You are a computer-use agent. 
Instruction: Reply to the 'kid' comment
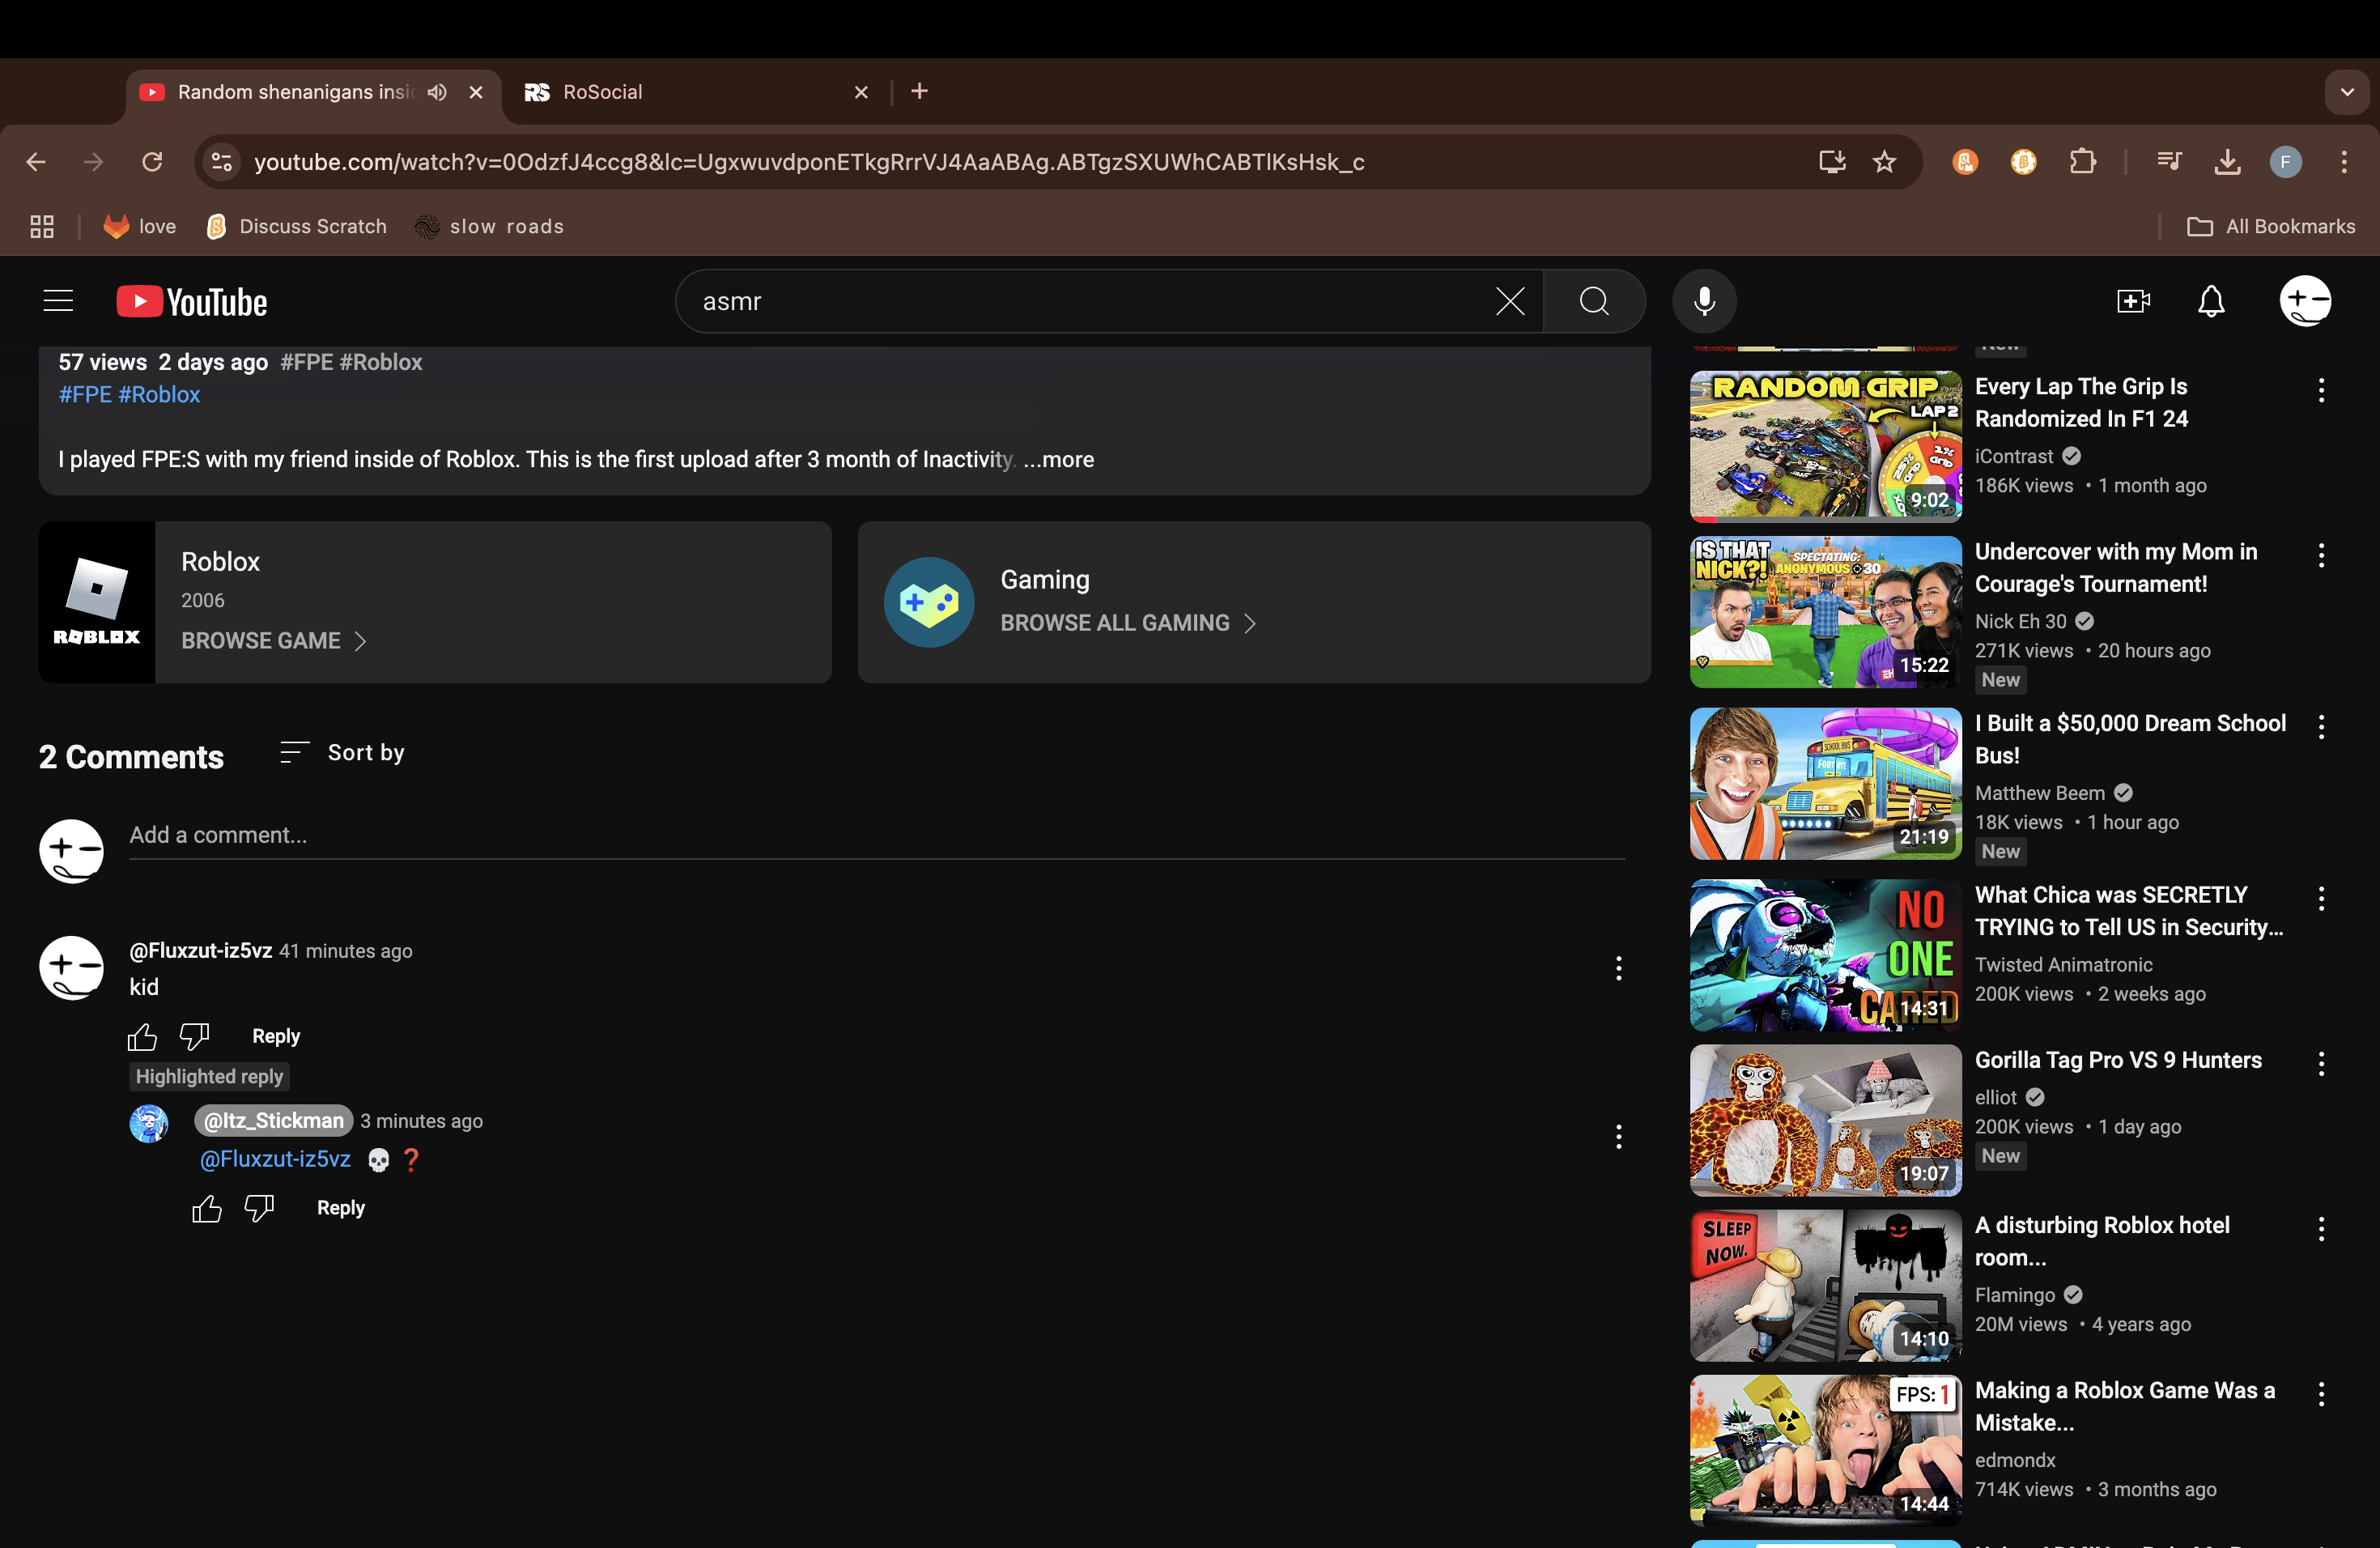(276, 1037)
